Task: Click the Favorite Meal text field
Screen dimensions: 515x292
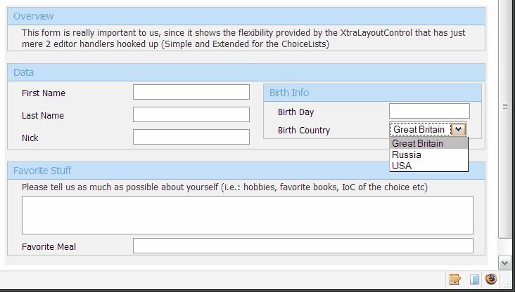Action: pos(303,246)
